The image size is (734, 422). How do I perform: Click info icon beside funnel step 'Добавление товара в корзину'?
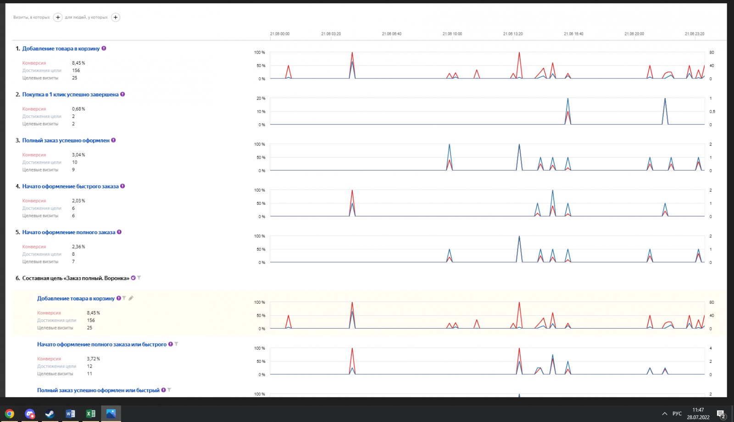(118, 298)
